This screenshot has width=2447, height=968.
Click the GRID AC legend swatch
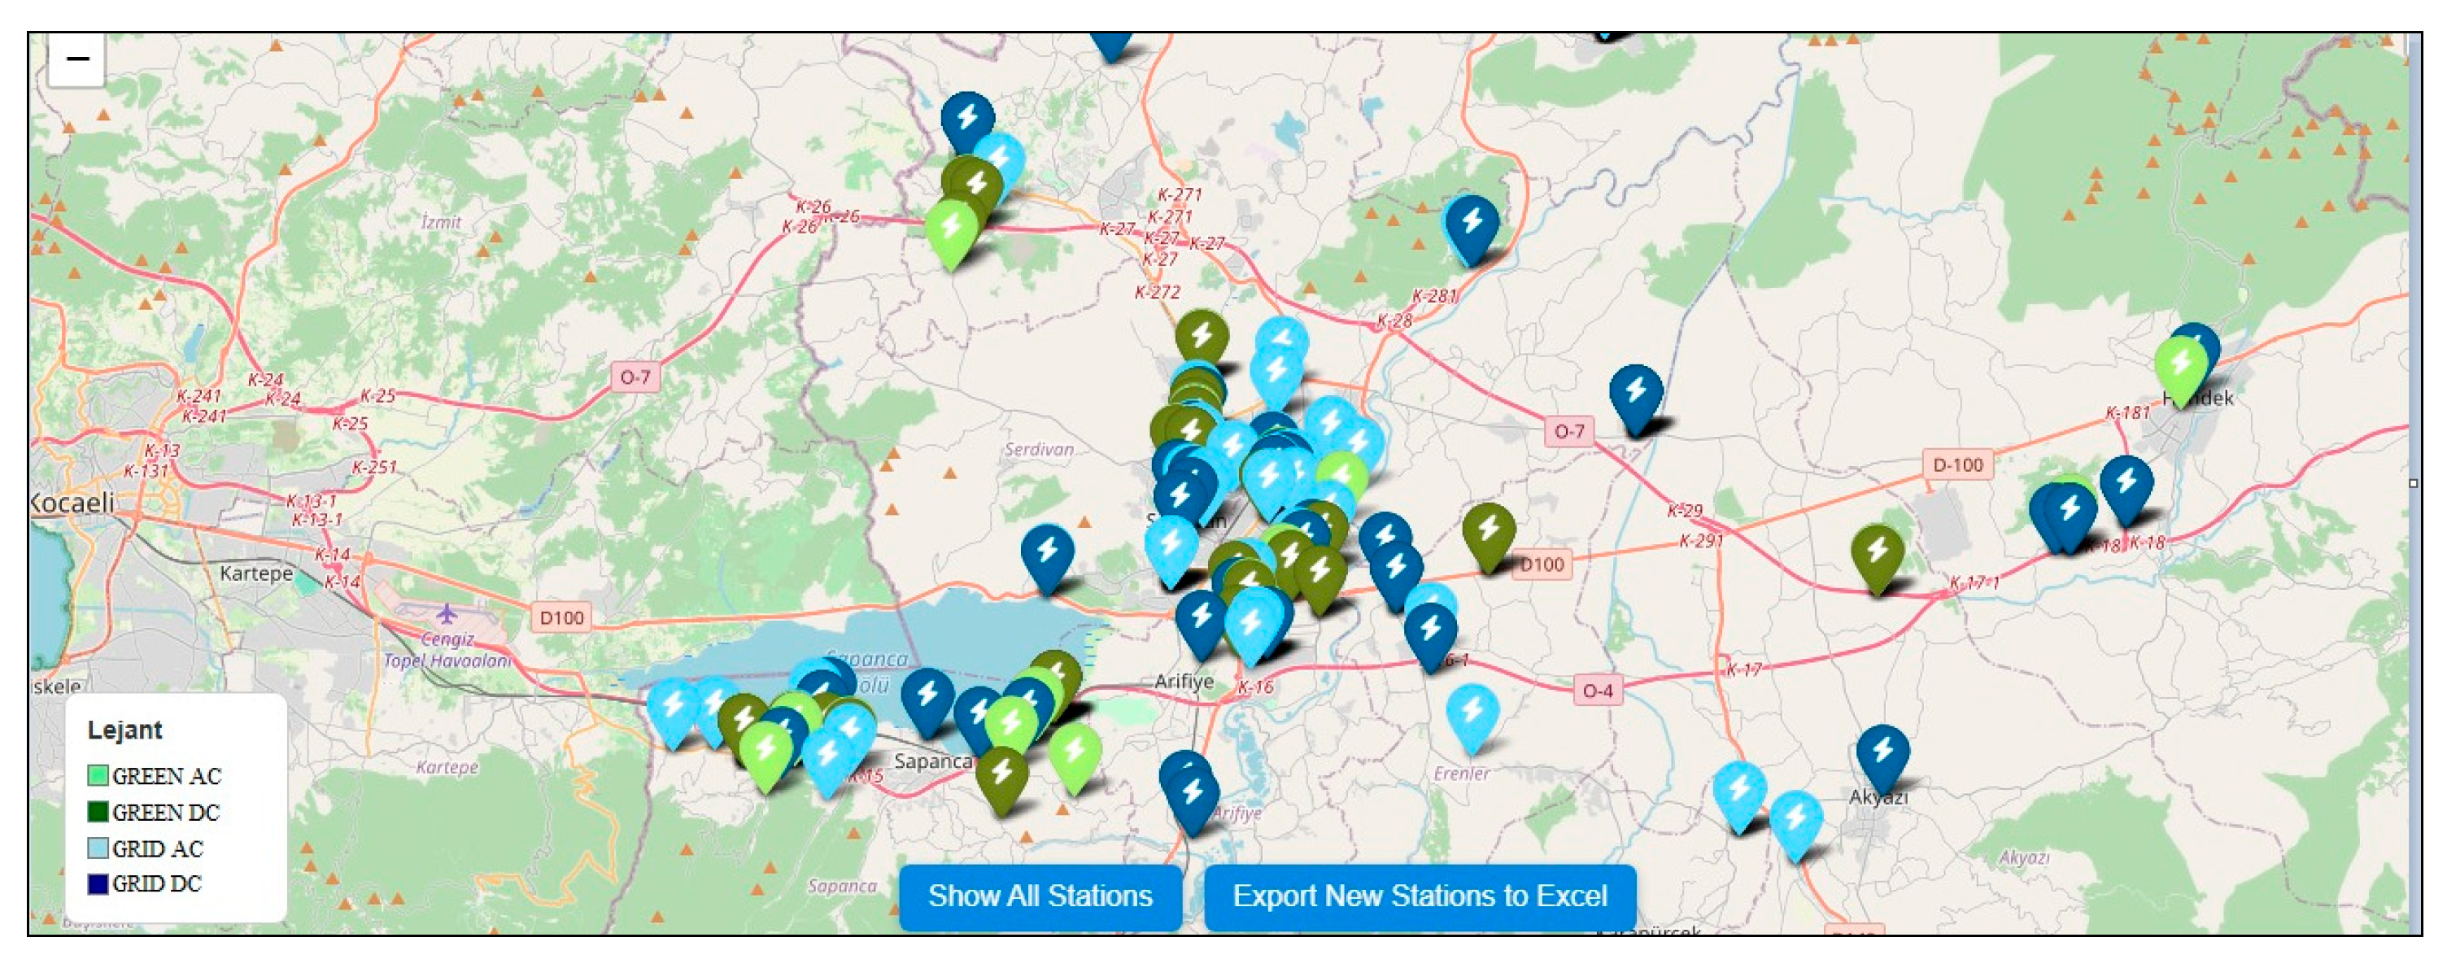[x=98, y=848]
